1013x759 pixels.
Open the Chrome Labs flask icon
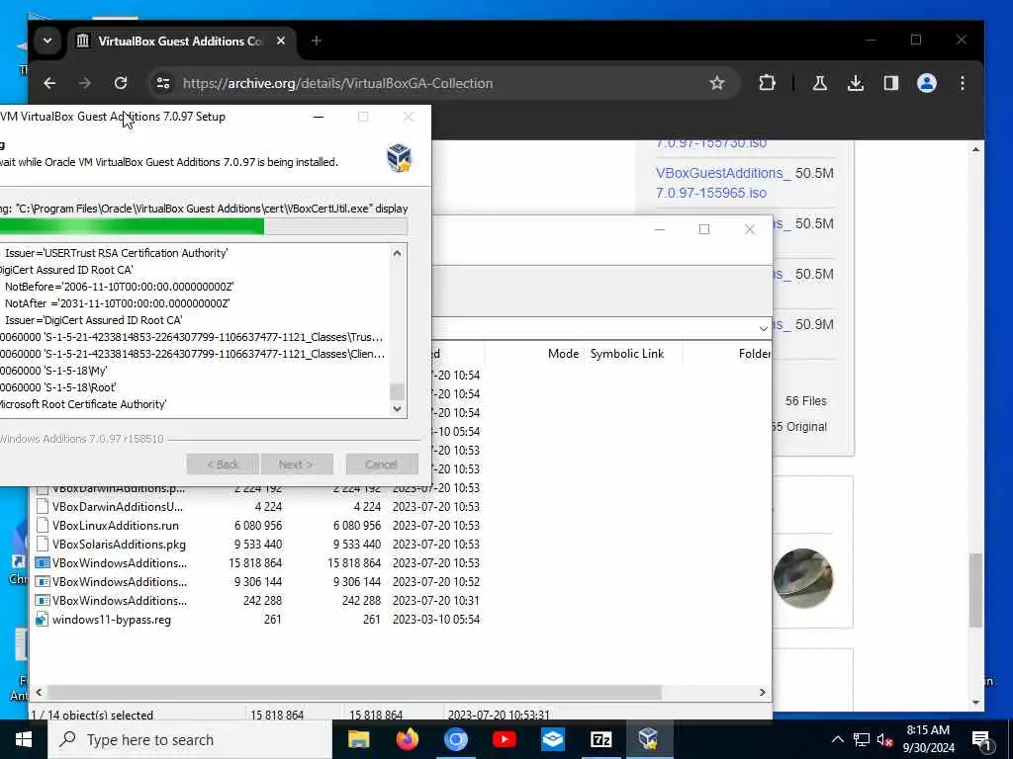820,83
